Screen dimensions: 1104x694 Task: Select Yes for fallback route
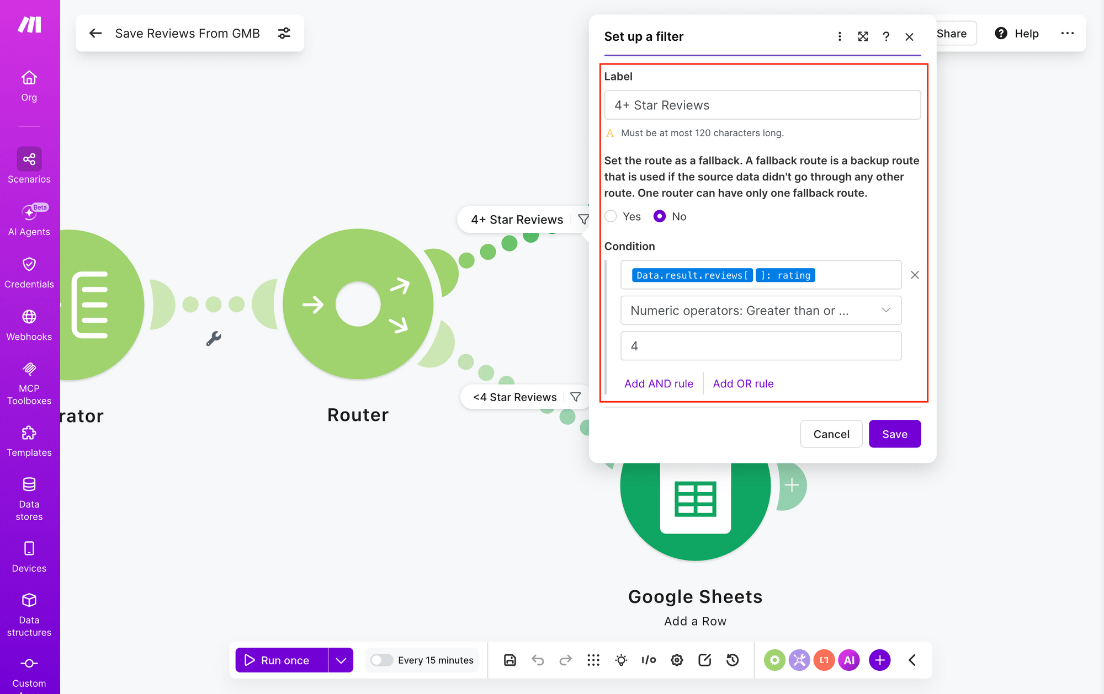click(x=611, y=216)
